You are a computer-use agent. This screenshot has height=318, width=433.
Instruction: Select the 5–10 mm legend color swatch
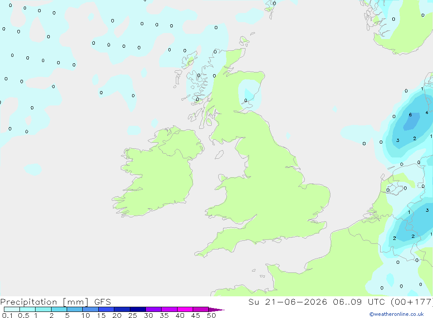point(75,309)
